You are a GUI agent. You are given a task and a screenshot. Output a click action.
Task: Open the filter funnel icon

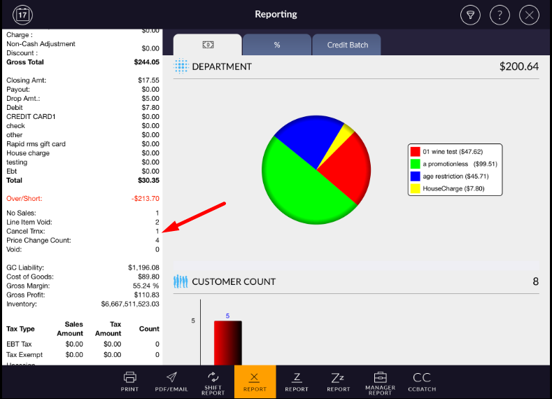pyautogui.click(x=470, y=15)
